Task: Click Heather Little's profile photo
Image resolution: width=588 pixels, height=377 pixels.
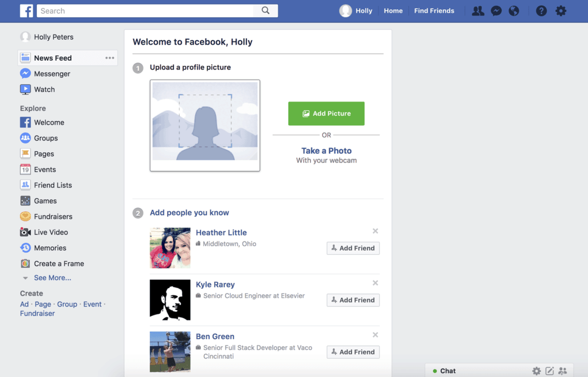Action: tap(170, 248)
